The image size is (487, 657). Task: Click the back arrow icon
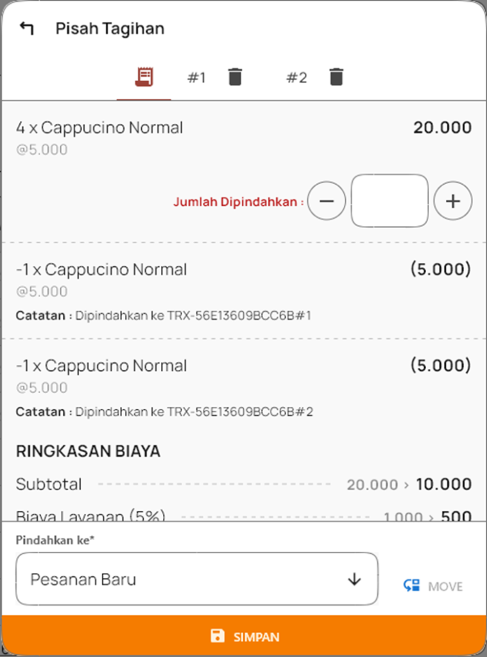pyautogui.click(x=26, y=28)
